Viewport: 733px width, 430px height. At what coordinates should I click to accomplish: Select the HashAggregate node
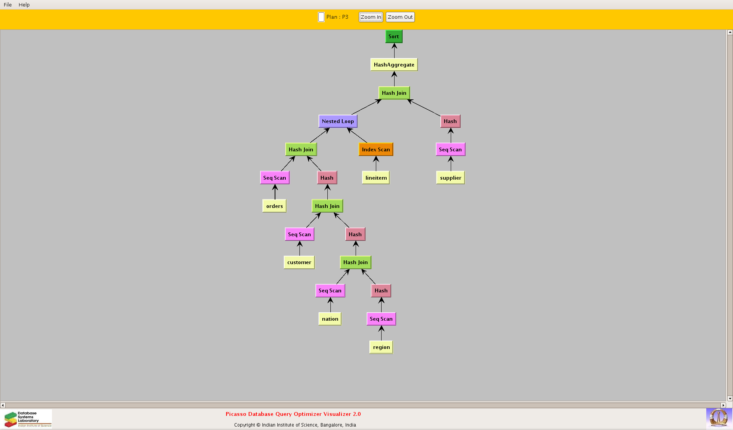pos(393,65)
